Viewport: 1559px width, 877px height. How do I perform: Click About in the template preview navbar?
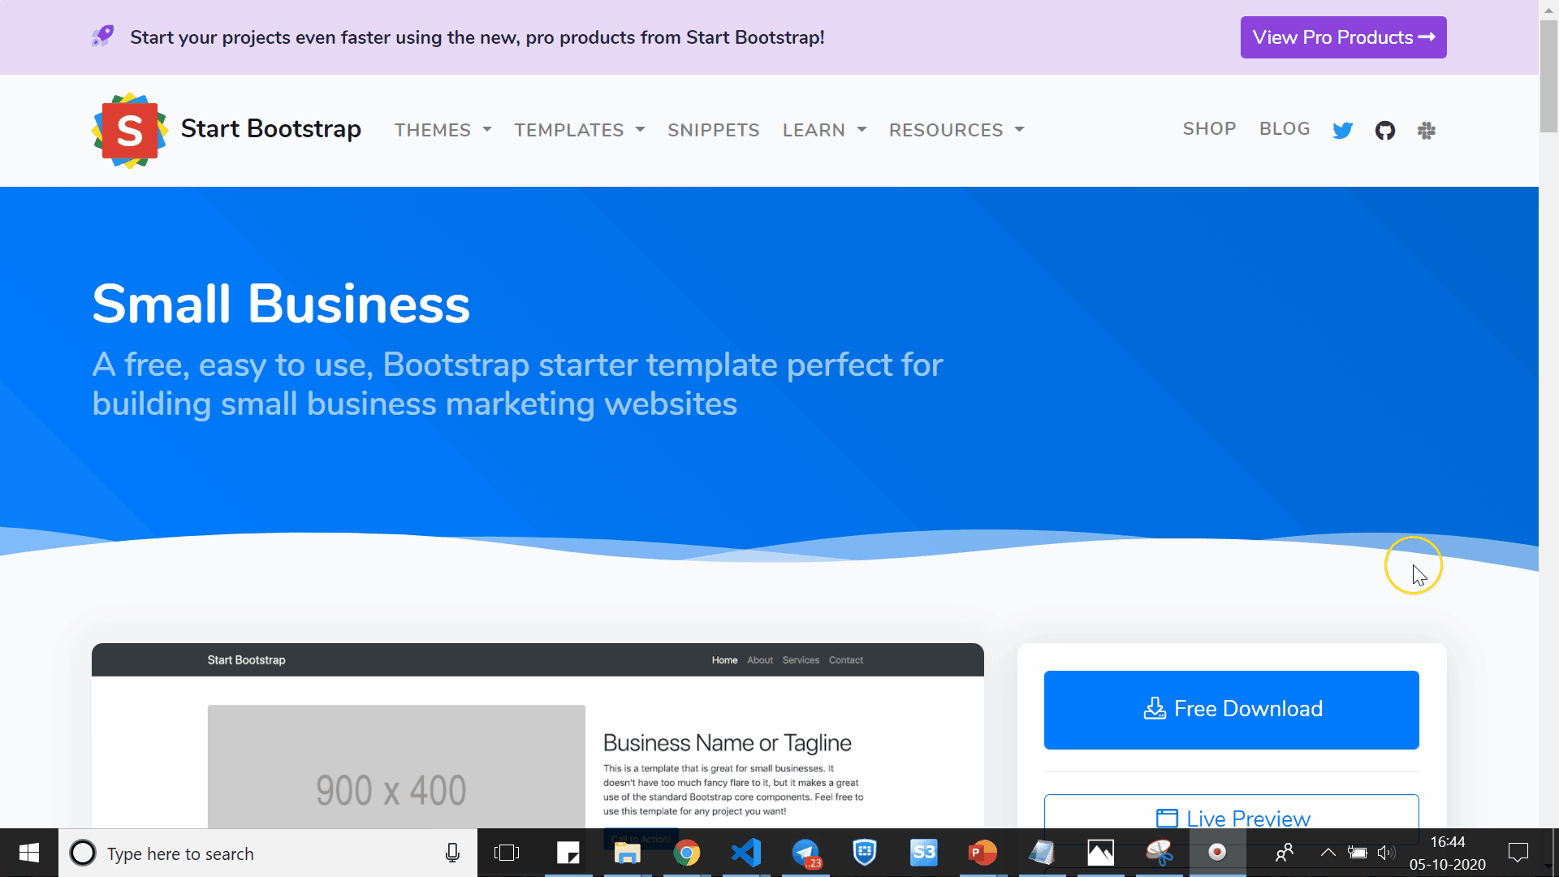(760, 660)
